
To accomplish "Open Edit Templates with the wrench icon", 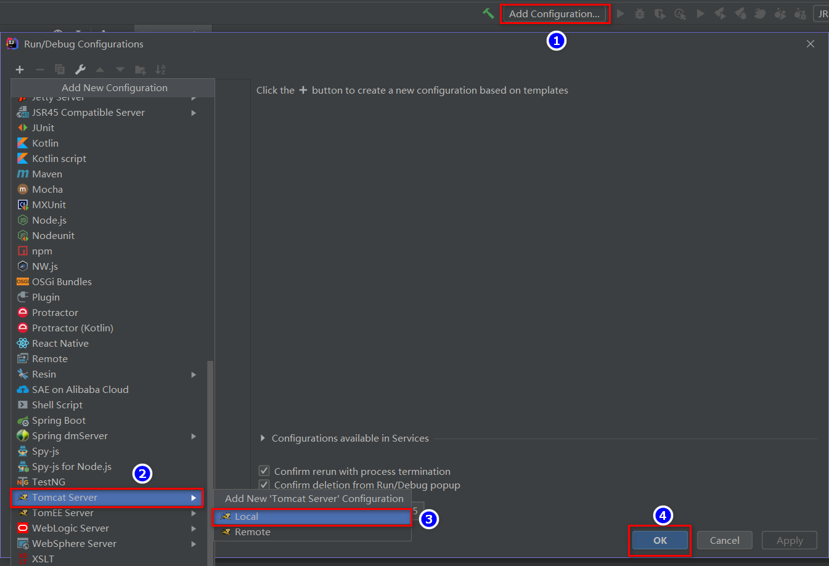I will point(80,70).
